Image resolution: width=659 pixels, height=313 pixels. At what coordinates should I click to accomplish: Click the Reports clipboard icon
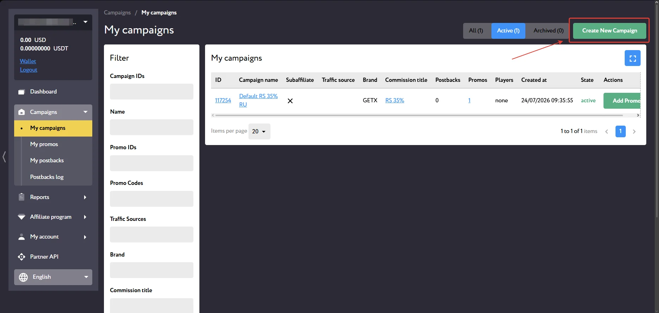(22, 197)
